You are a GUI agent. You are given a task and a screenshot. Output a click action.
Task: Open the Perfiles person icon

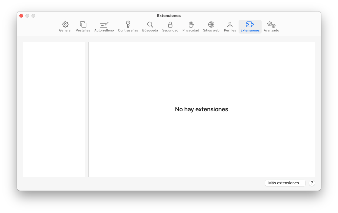pyautogui.click(x=230, y=25)
